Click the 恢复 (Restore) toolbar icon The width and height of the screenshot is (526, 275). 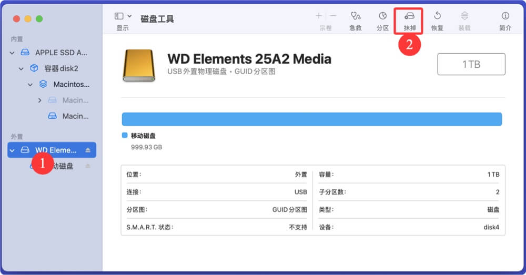click(x=437, y=16)
